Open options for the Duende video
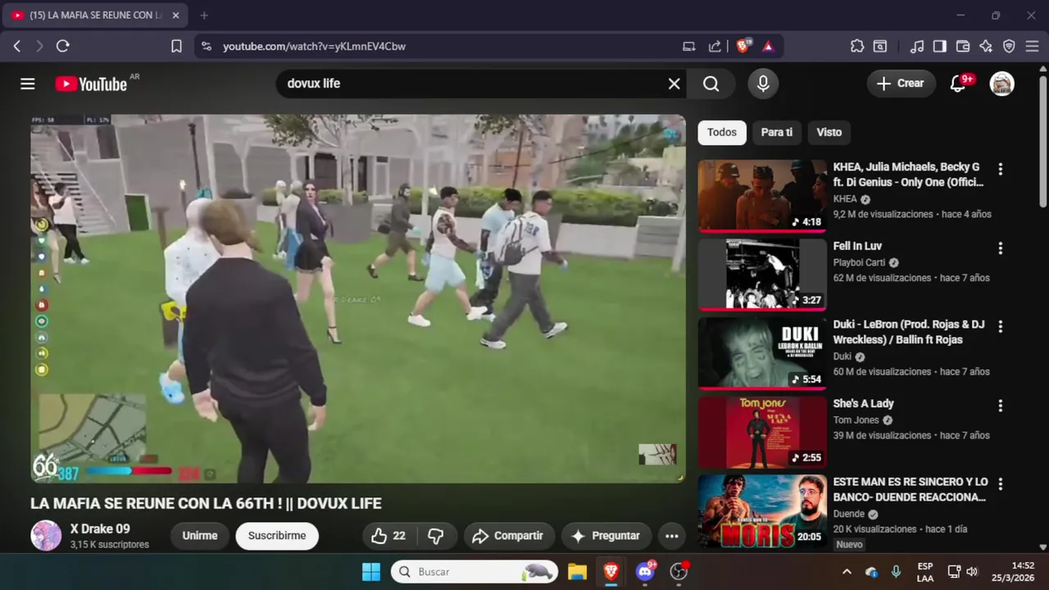The image size is (1049, 590). tap(1000, 483)
